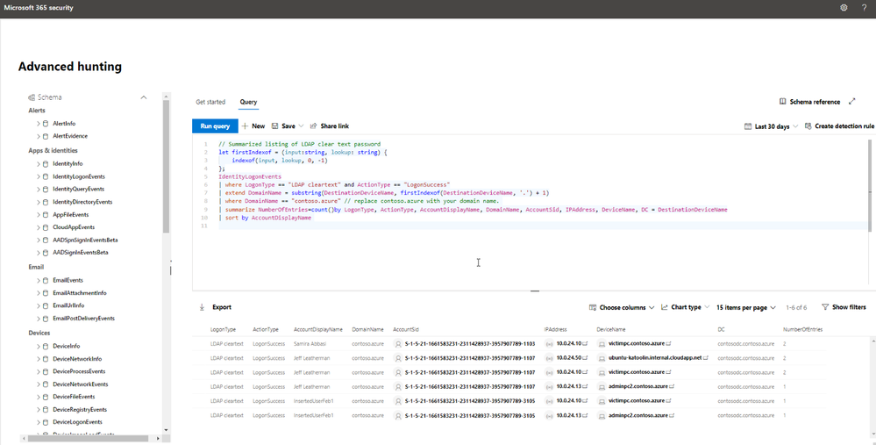Expand the CloudAppEvents table node
876x445 pixels.
pos(39,227)
